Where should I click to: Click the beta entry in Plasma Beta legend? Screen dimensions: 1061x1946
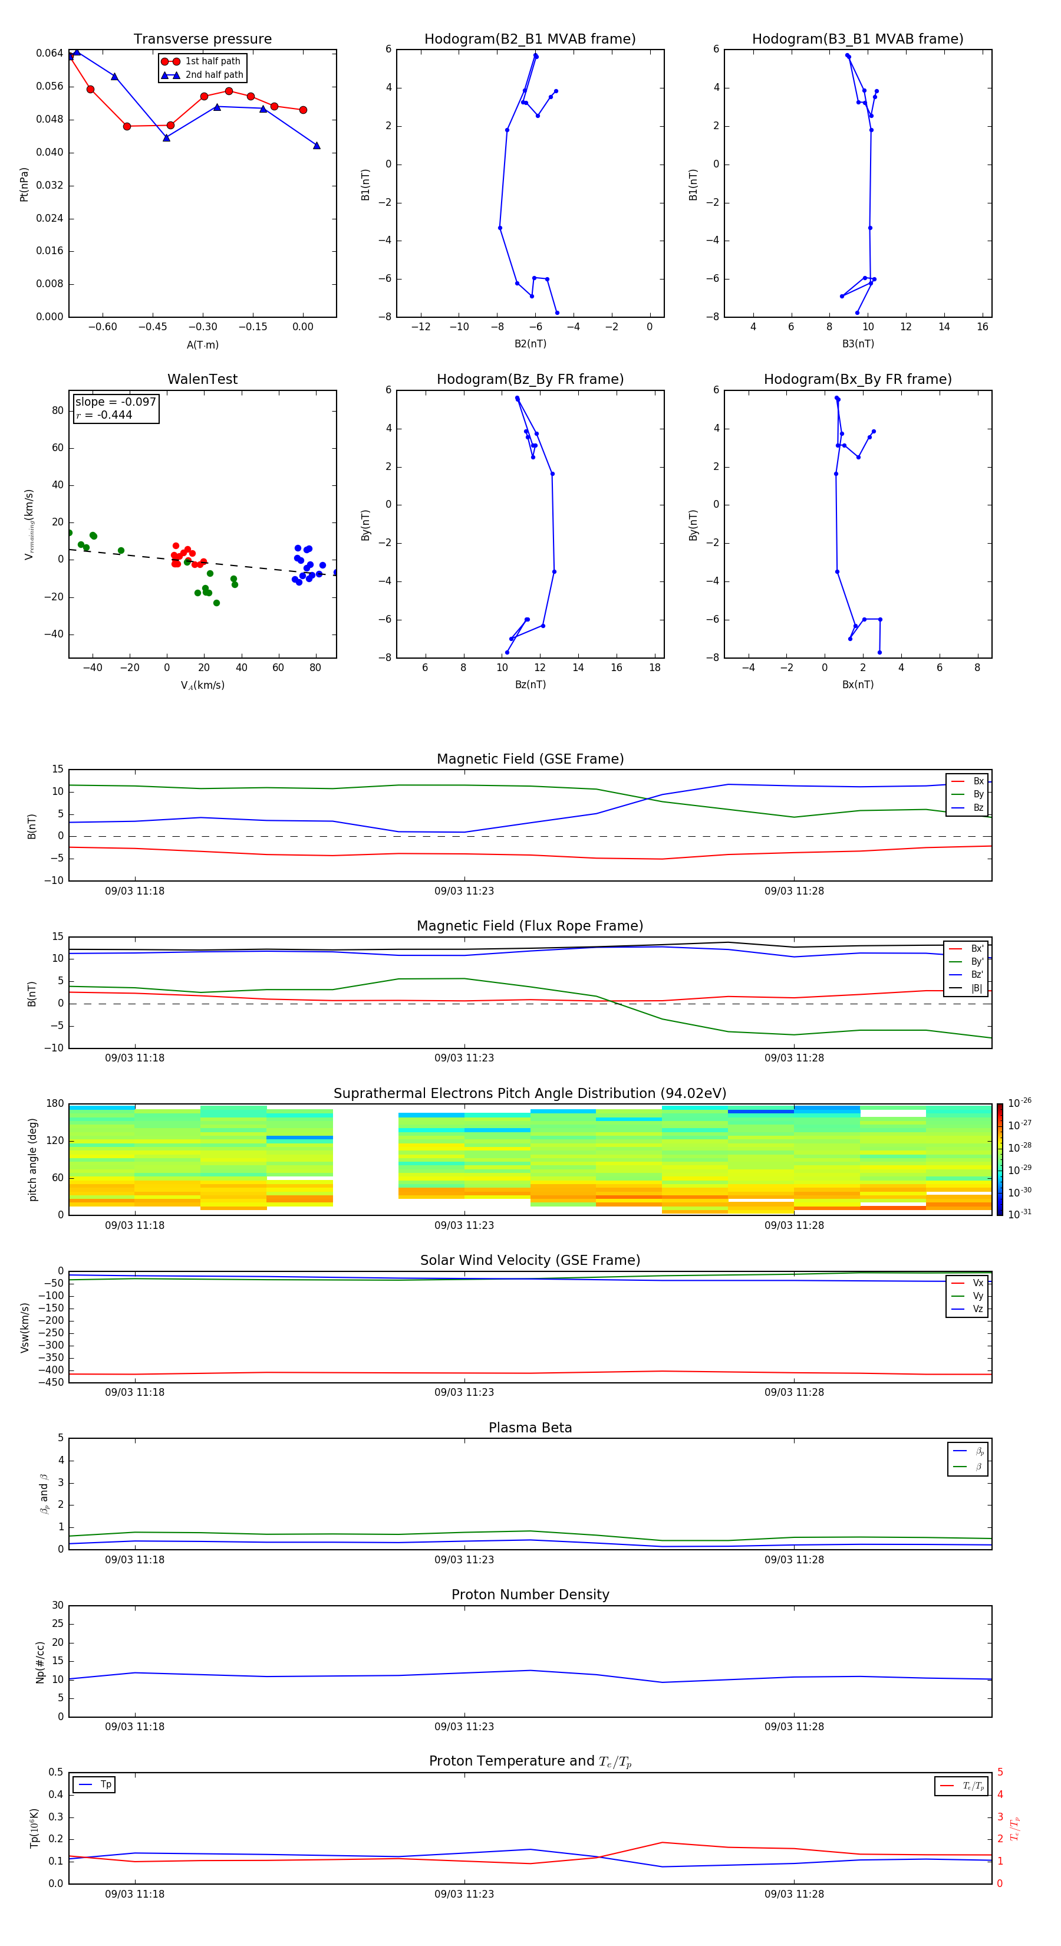pos(968,1467)
